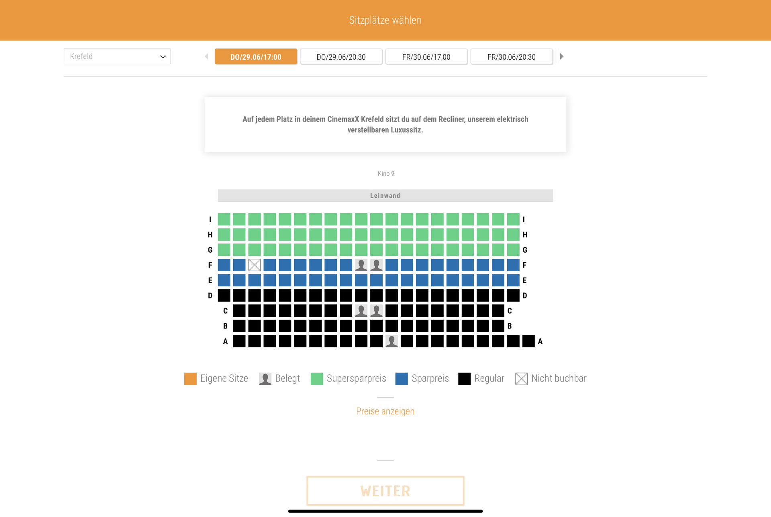Select the first green seat in row I
The width and height of the screenshot is (771, 517).
click(224, 219)
